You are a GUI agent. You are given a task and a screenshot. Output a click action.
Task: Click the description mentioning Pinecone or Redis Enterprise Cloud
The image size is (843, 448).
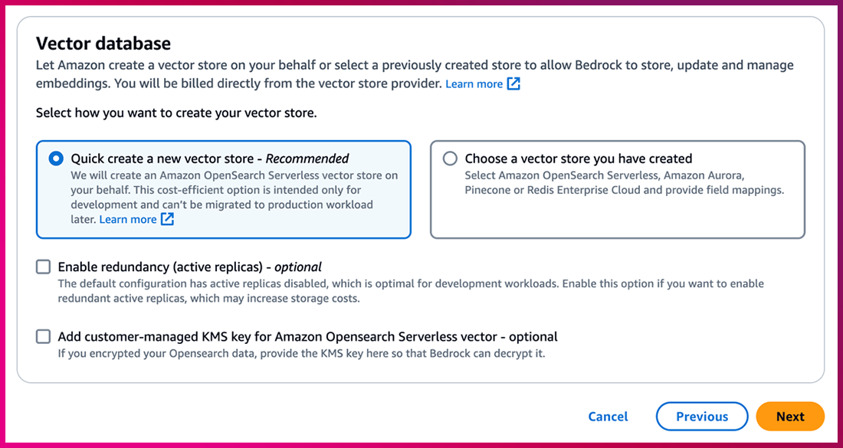coord(624,190)
